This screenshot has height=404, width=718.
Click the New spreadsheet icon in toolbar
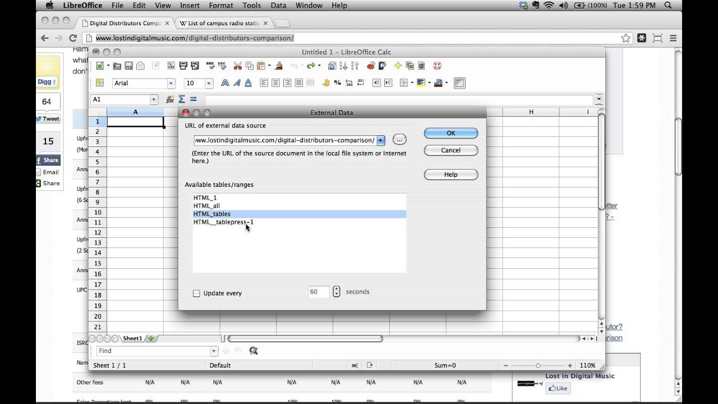point(100,66)
